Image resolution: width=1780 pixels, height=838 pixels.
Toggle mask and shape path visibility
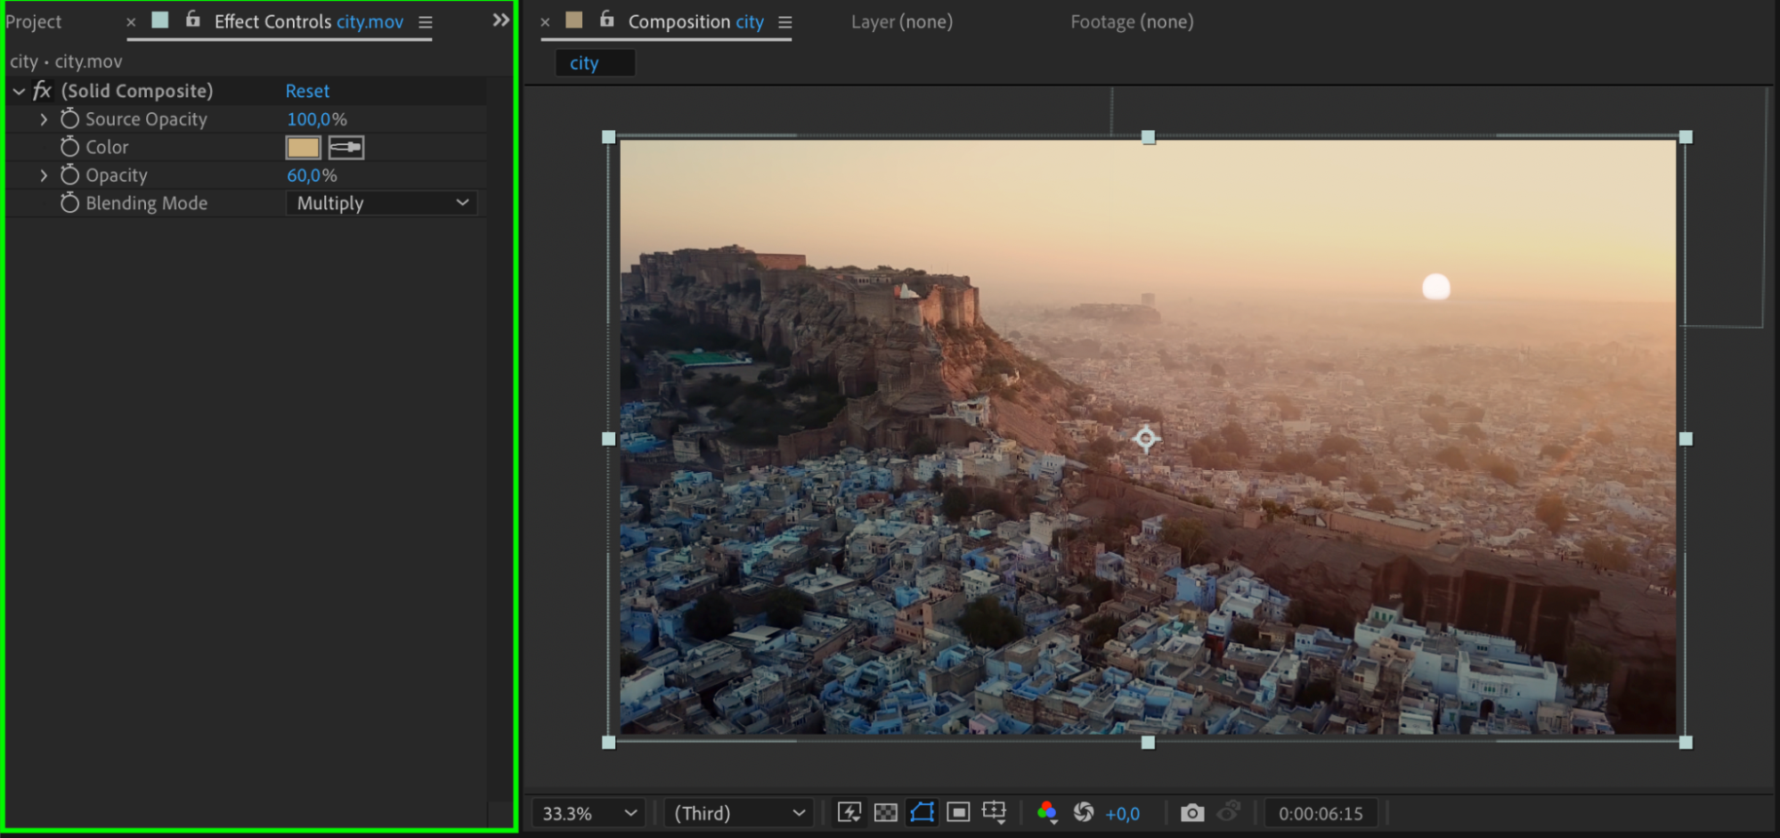click(922, 812)
